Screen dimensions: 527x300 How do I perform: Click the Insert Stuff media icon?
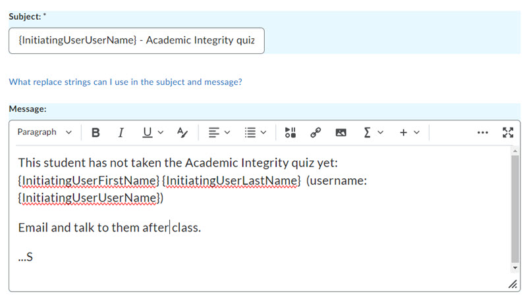click(291, 132)
